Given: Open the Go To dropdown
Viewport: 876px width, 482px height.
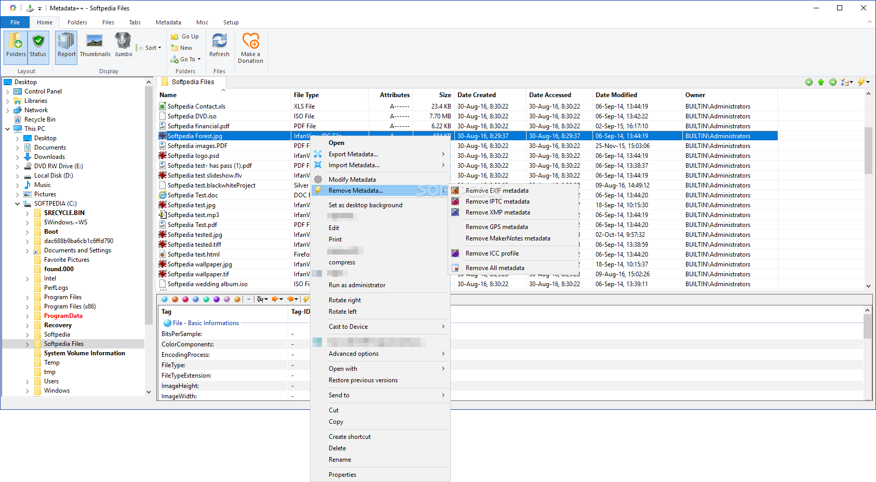Looking at the screenshot, I should point(185,59).
